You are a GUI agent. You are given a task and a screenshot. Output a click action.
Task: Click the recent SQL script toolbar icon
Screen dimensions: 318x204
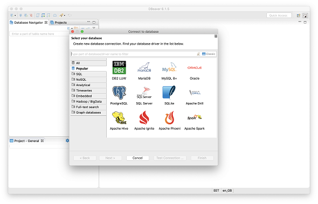tap(43, 15)
